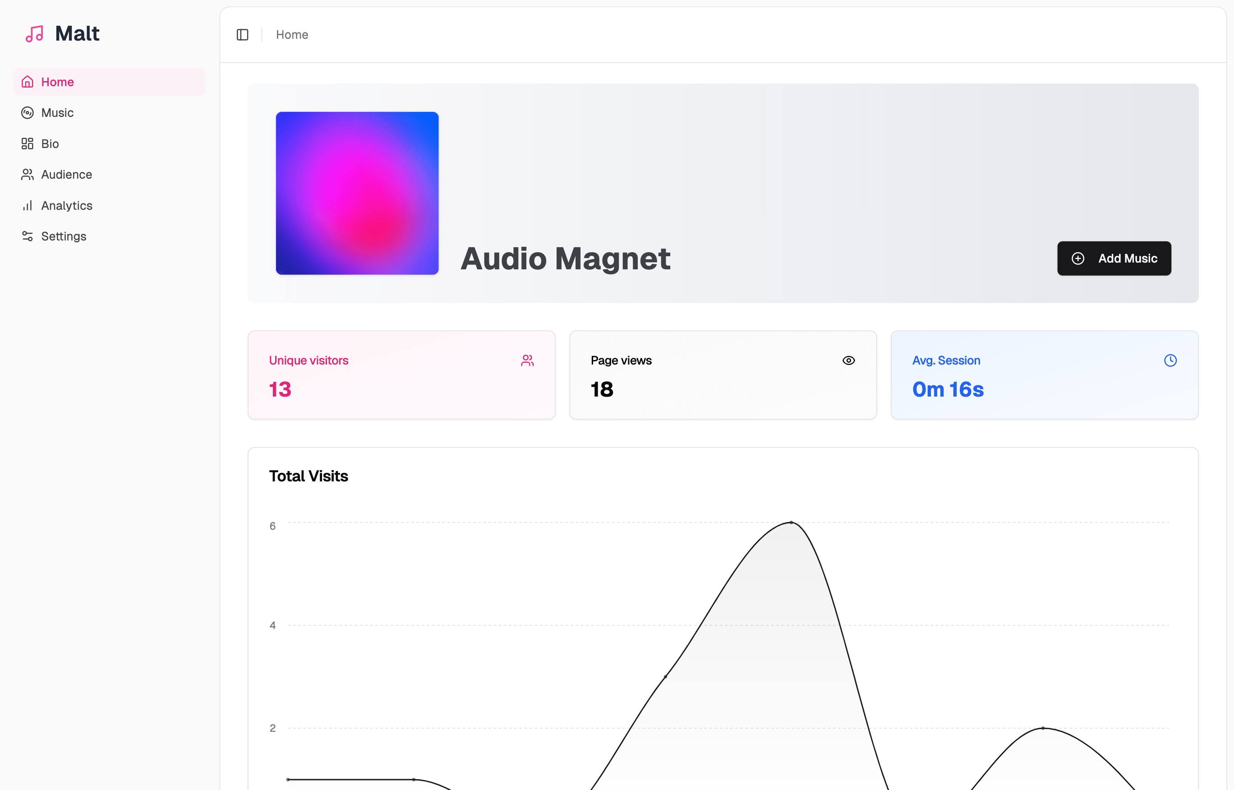Screen dimensions: 1234x790
Task: Click the Malt music note logo icon
Action: tap(34, 34)
